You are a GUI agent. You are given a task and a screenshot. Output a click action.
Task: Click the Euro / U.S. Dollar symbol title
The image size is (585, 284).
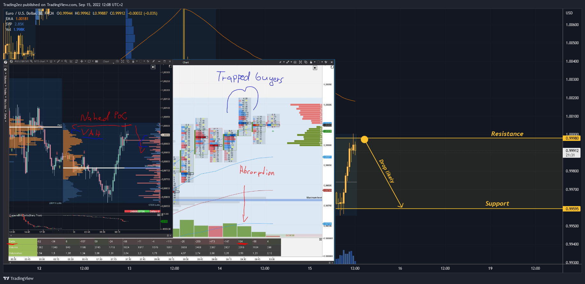[x=21, y=13]
